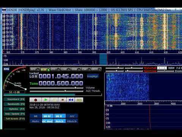
Task: Select USB demodulation mode
Action: (76, 69)
